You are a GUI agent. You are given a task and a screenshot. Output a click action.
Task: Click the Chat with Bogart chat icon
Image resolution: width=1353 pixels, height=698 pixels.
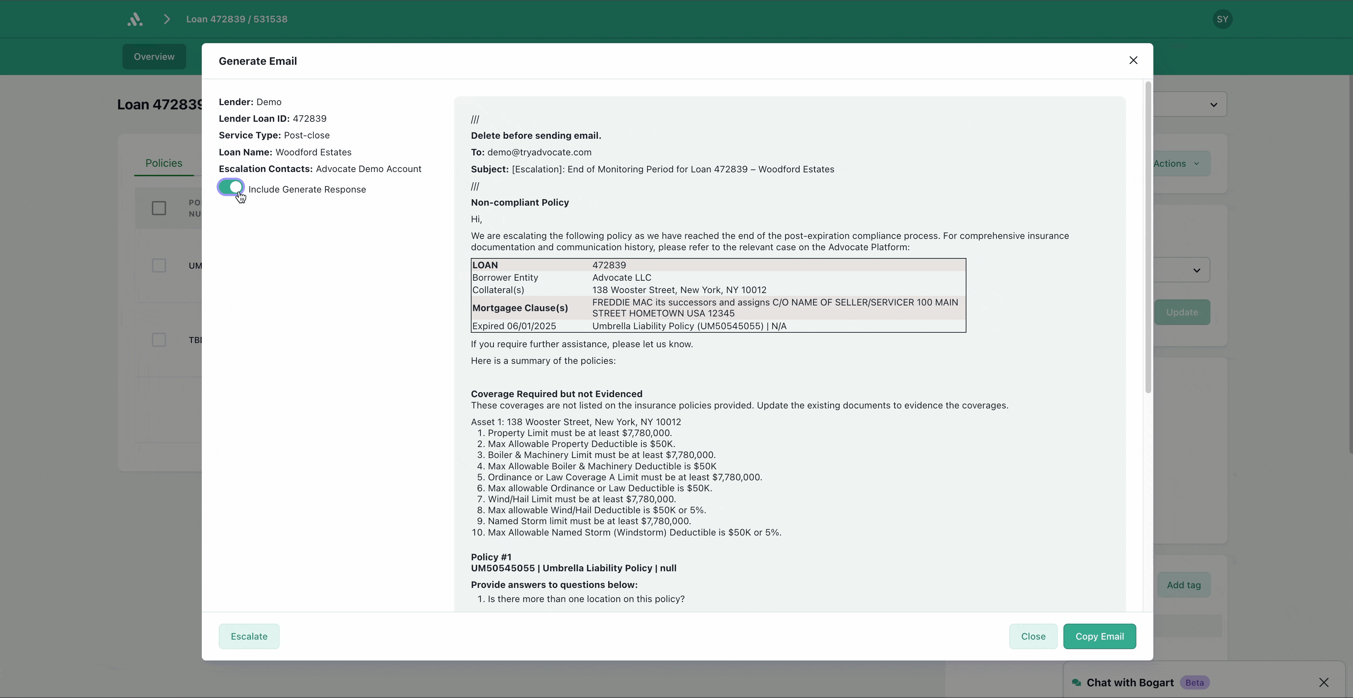point(1076,682)
